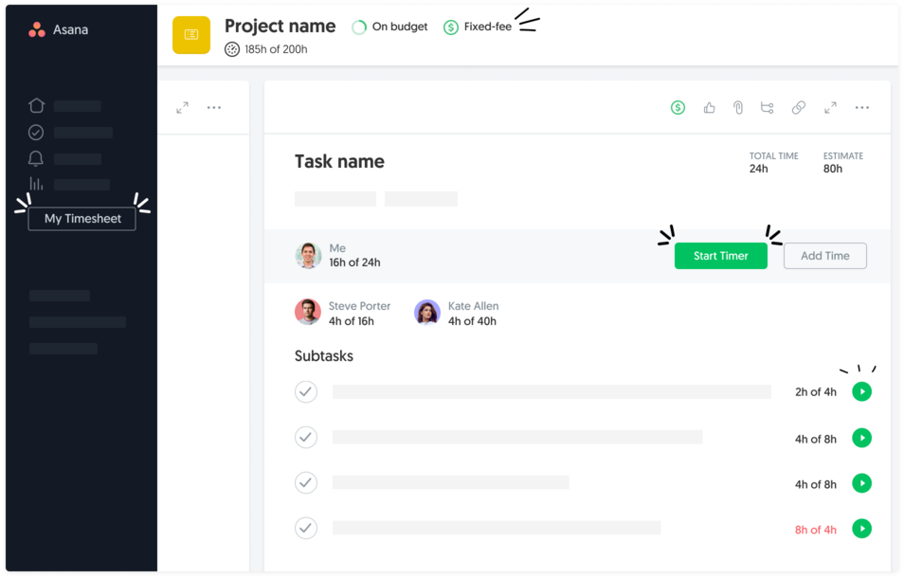The width and height of the screenshot is (904, 578).
Task: Open subtask creation via the subtask icon
Action: (x=767, y=107)
